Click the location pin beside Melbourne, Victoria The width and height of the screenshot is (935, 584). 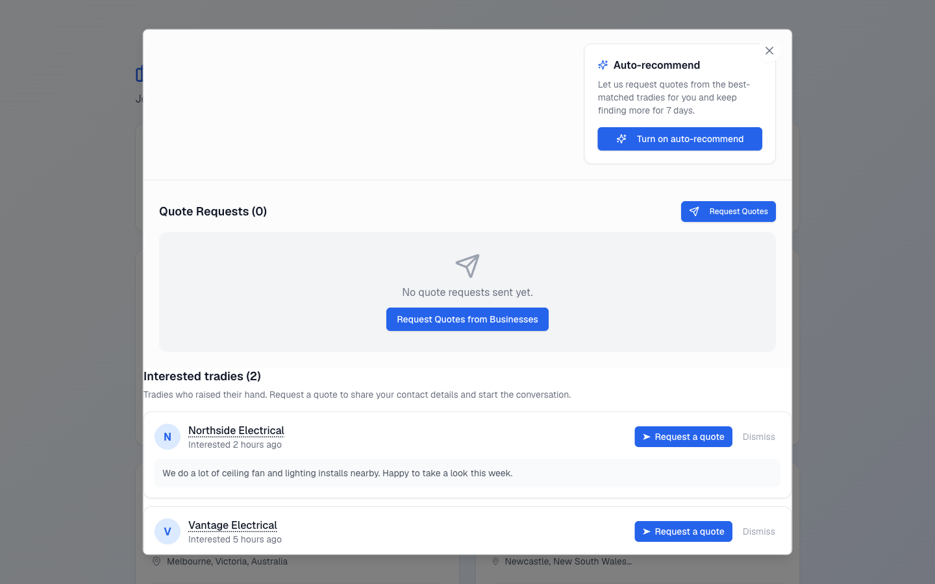click(156, 561)
